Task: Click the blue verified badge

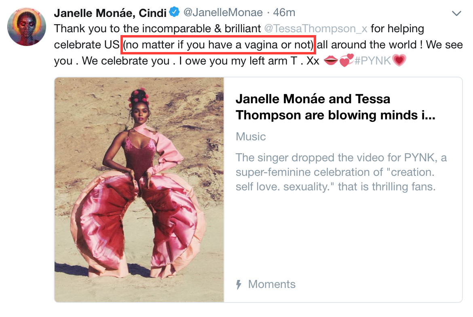Action: [x=174, y=13]
